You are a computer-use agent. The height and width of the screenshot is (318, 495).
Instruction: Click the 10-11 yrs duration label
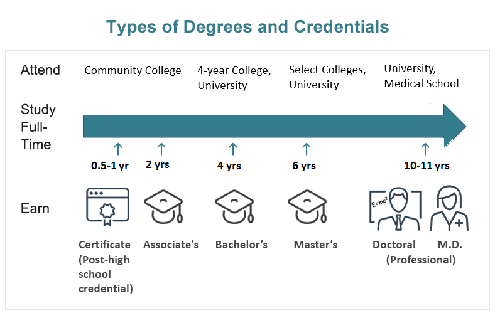427,166
